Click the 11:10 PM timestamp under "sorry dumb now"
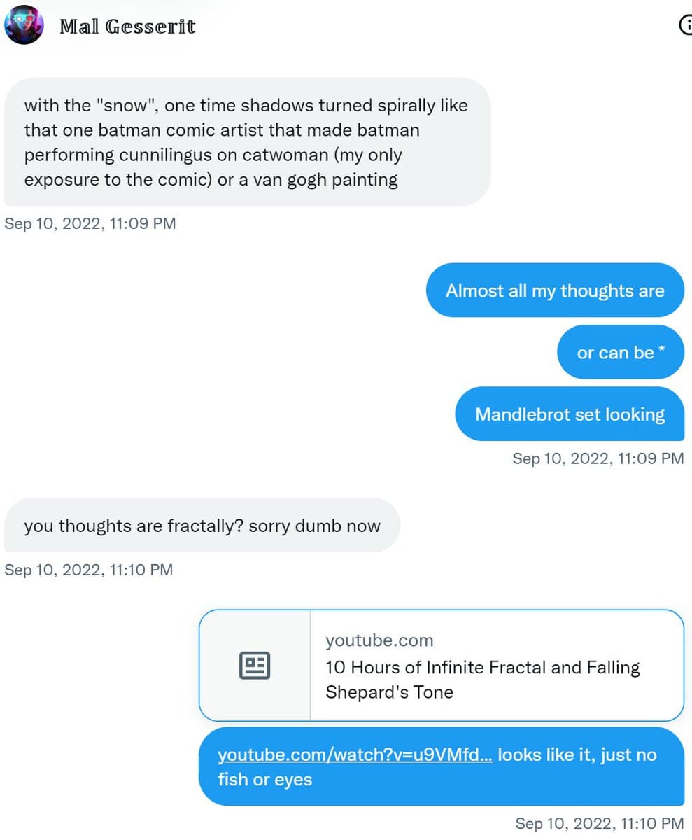 88,570
